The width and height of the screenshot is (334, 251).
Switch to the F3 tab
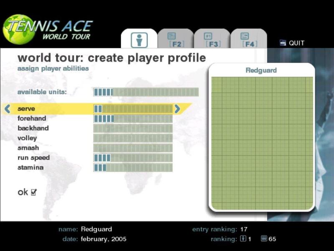212,40
